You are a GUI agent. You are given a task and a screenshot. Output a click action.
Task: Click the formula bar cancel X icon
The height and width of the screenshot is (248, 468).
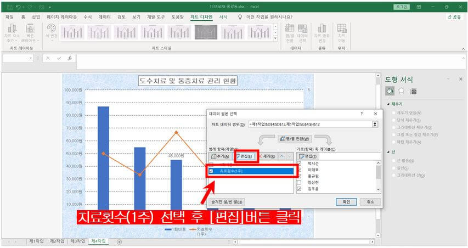click(48, 58)
